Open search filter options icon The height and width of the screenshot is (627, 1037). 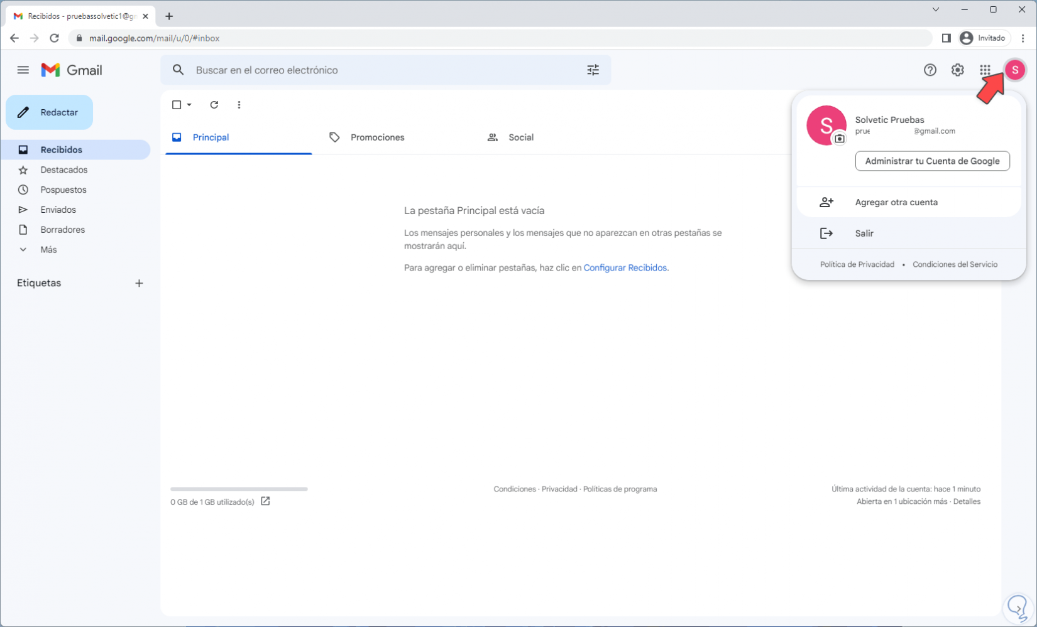pyautogui.click(x=593, y=70)
